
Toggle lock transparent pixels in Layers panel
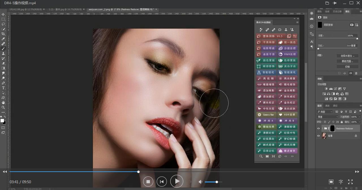click(x=325, y=122)
